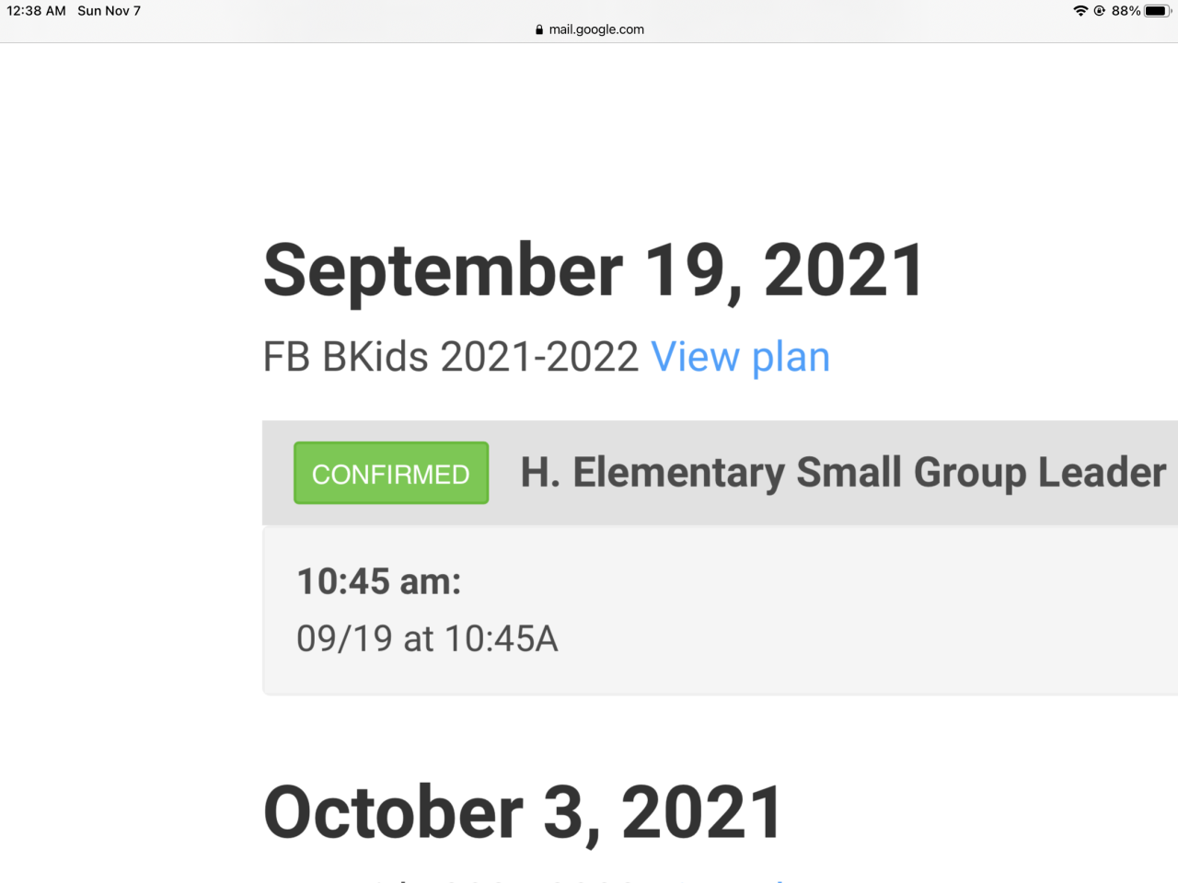Tap the 88% battery percentage
The image size is (1178, 883).
pyautogui.click(x=1126, y=11)
